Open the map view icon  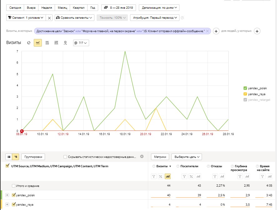pyautogui.click(x=65, y=43)
